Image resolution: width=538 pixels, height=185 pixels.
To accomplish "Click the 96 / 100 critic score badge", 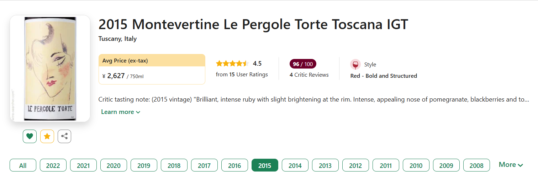I will (303, 64).
